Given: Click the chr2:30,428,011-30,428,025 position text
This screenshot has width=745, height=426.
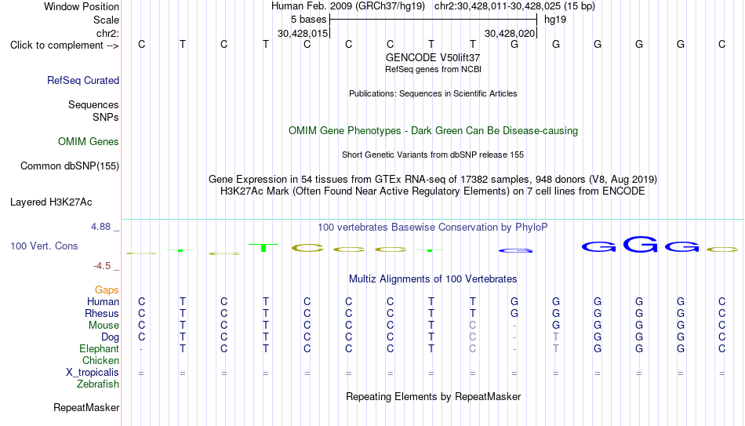Looking at the screenshot, I should 514,6.
